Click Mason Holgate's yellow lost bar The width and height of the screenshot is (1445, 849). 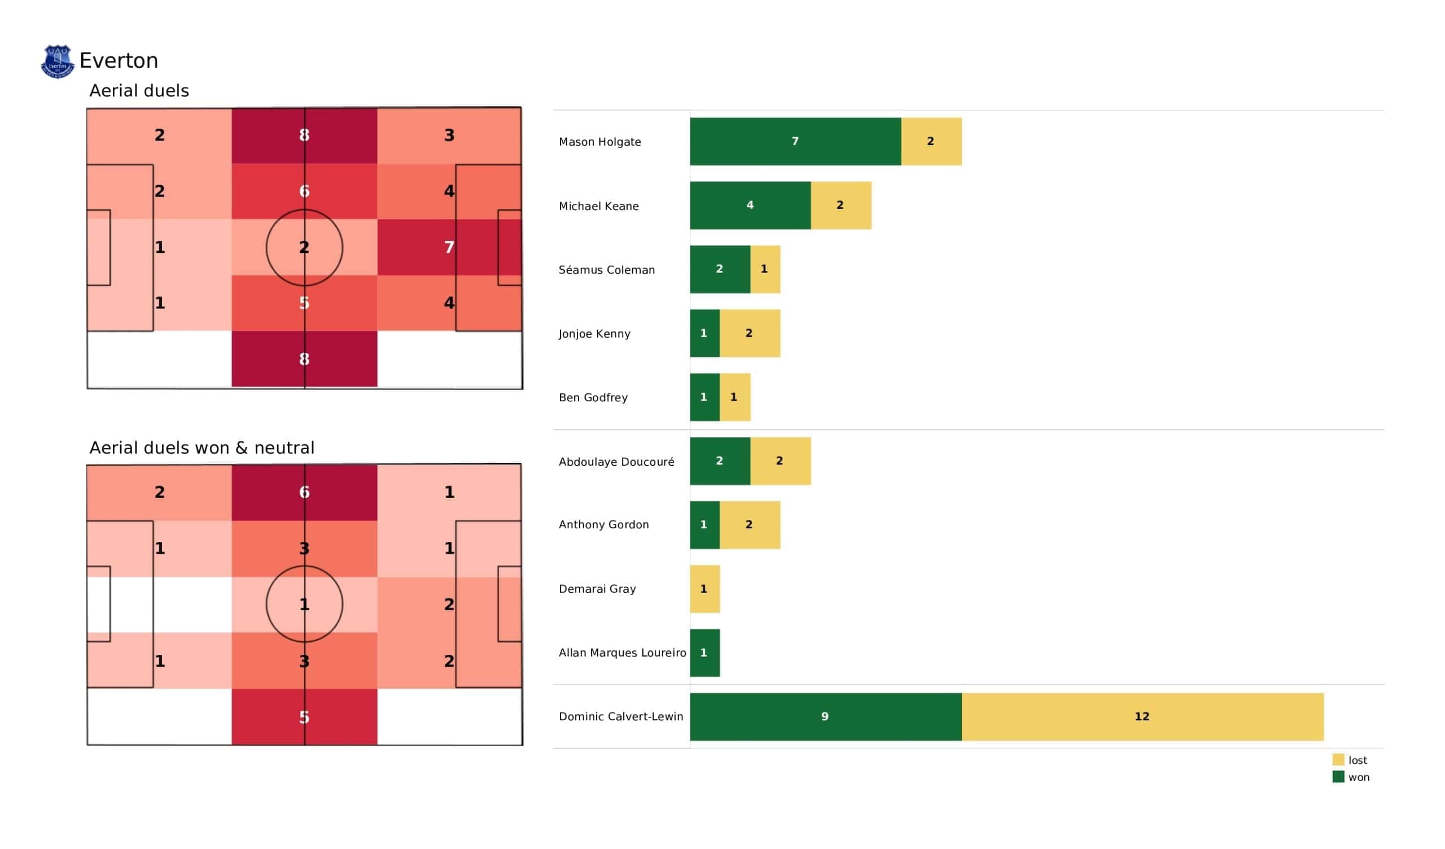[931, 142]
